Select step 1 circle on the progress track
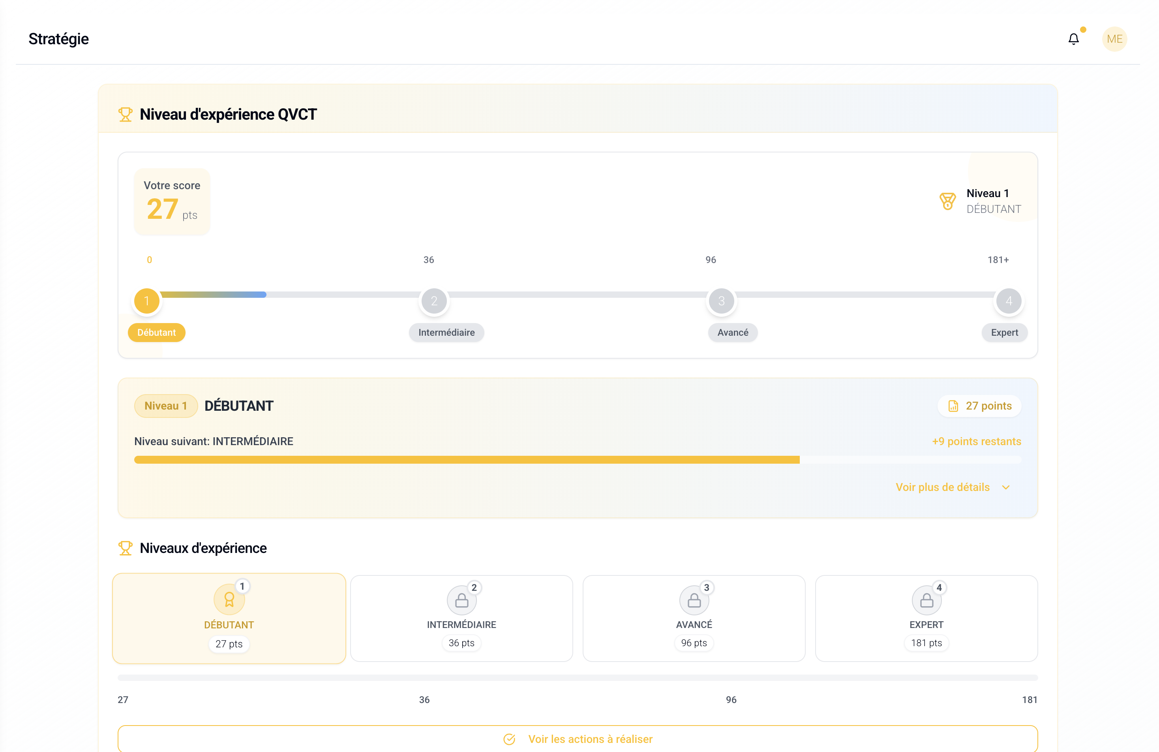 coord(146,301)
